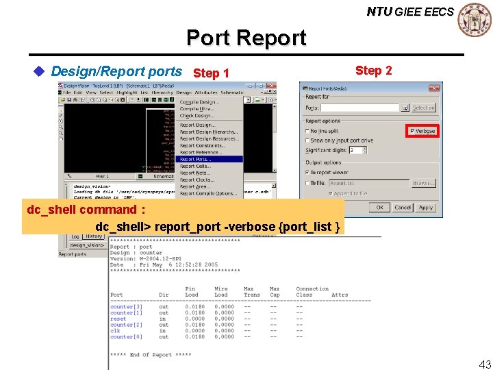
Task: Open the Schematic menu
Action: point(232,92)
